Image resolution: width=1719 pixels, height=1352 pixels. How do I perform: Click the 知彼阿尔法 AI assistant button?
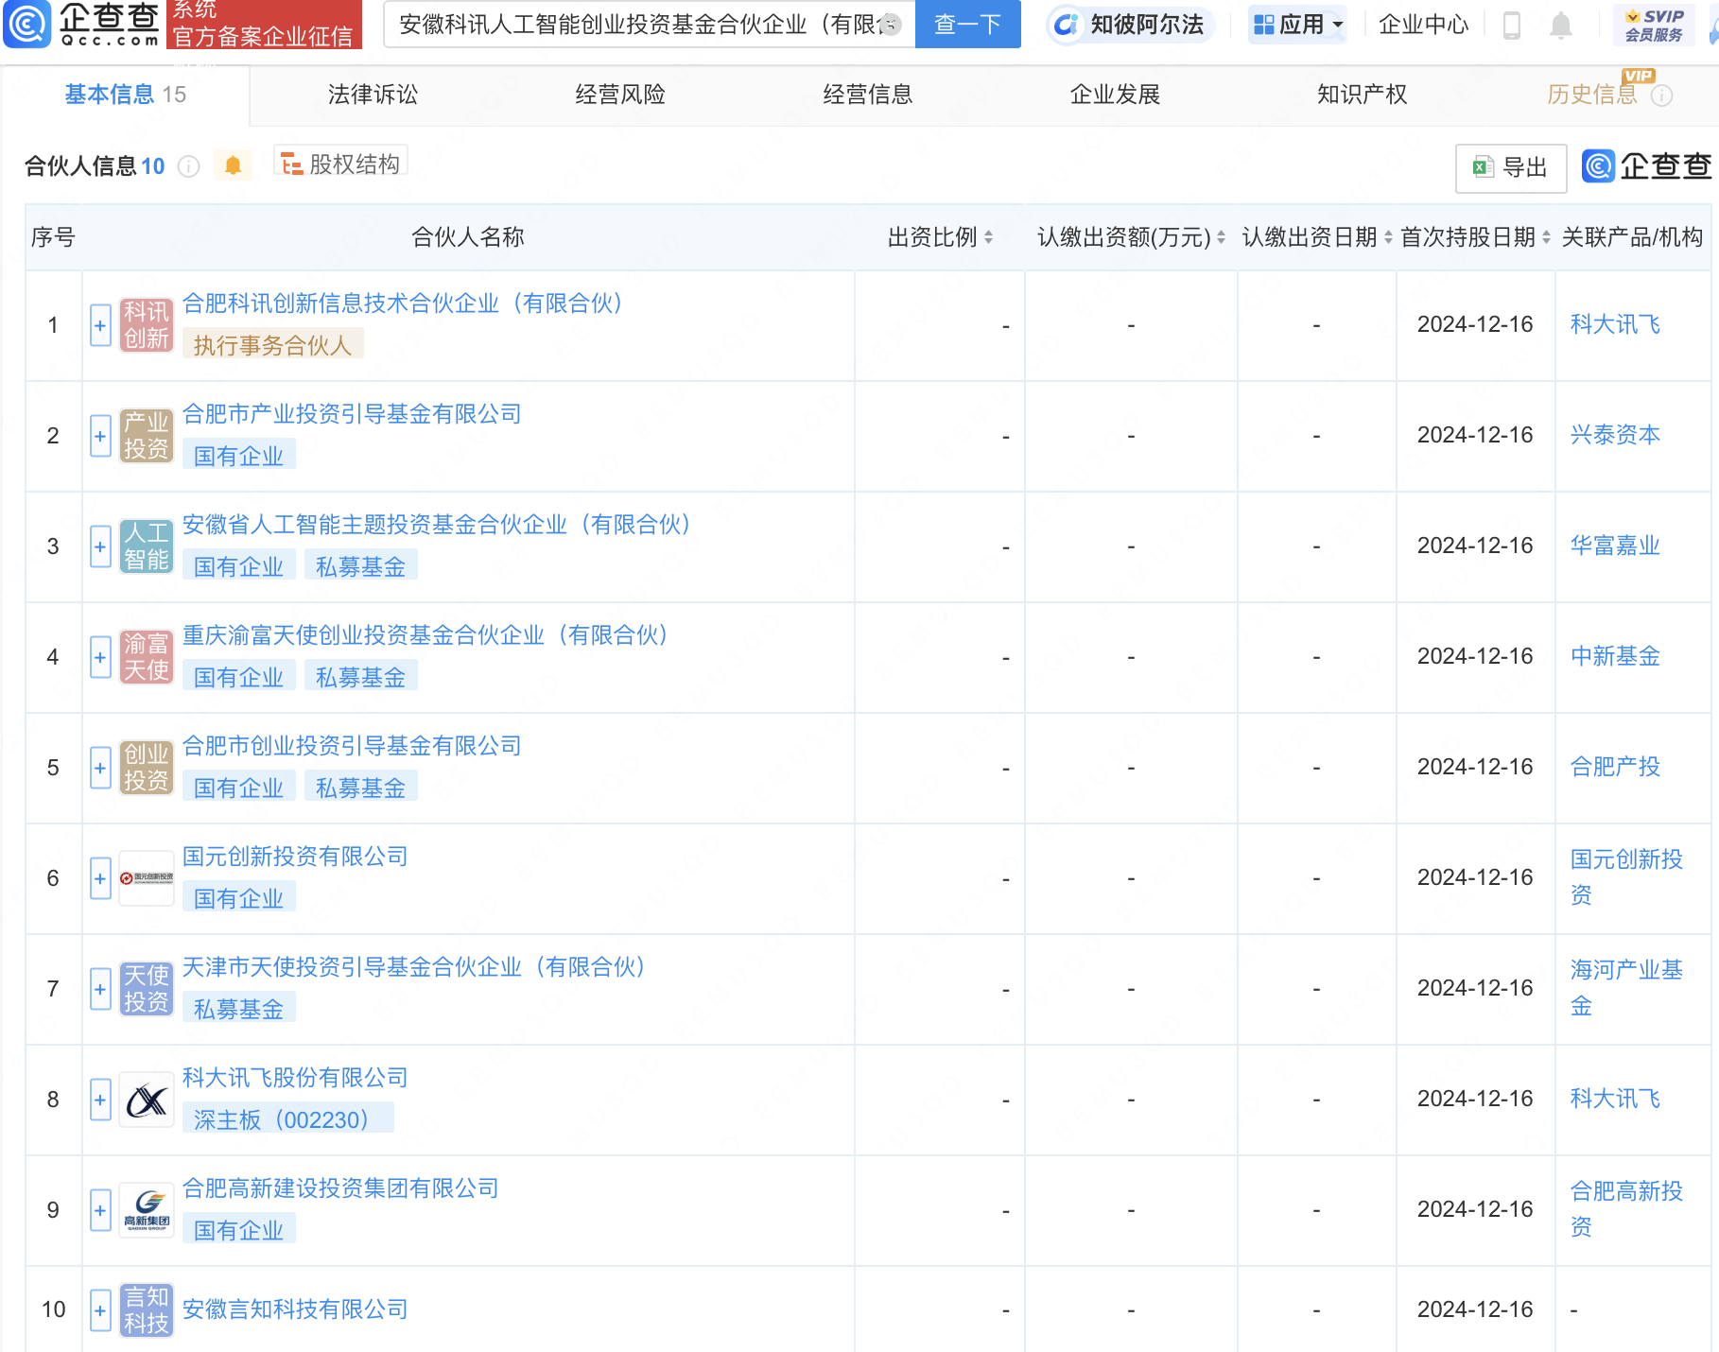click(1131, 25)
